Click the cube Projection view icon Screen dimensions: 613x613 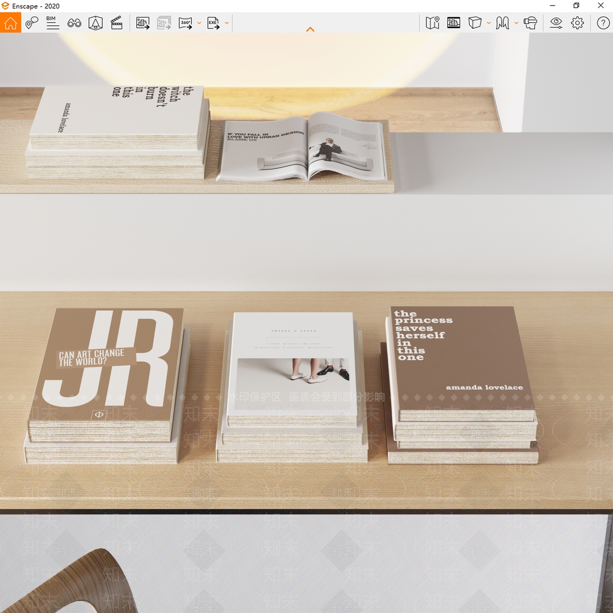475,23
